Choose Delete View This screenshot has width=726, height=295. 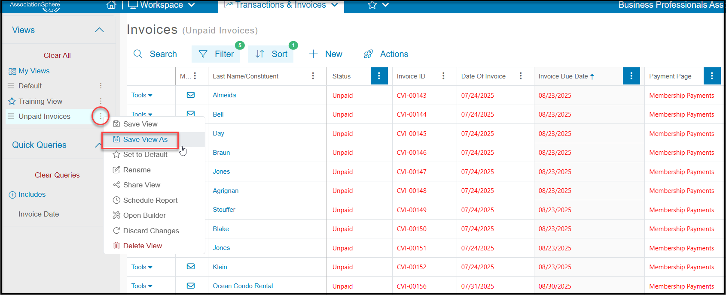(142, 246)
